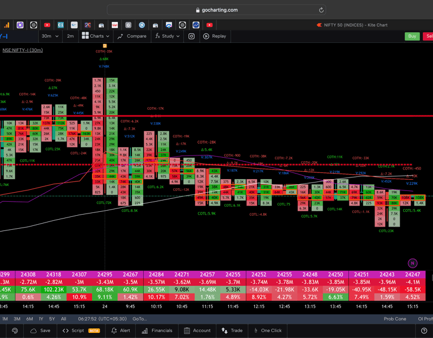Image resolution: width=433 pixels, height=338 pixels.
Task: Click the One Click pointer icon
Action: pos(256,331)
